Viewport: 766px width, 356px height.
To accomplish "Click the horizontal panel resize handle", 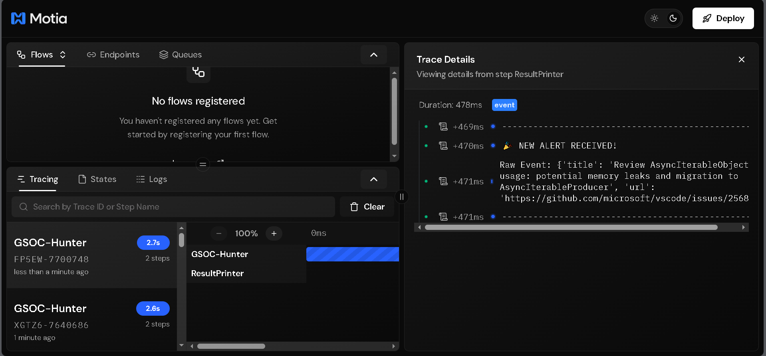I will coord(203,164).
